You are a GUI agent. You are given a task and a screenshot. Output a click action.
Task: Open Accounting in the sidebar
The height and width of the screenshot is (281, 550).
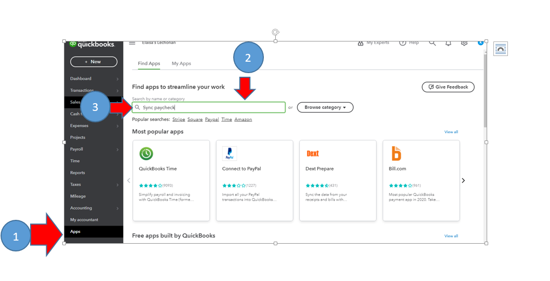point(81,208)
